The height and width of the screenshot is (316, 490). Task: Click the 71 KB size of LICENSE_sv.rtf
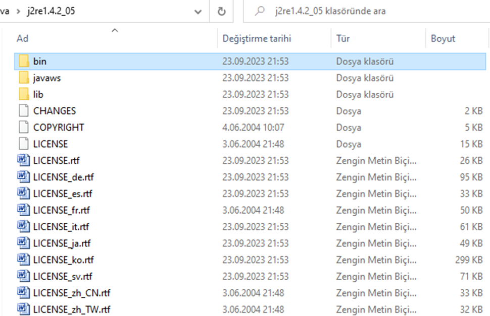(x=471, y=276)
